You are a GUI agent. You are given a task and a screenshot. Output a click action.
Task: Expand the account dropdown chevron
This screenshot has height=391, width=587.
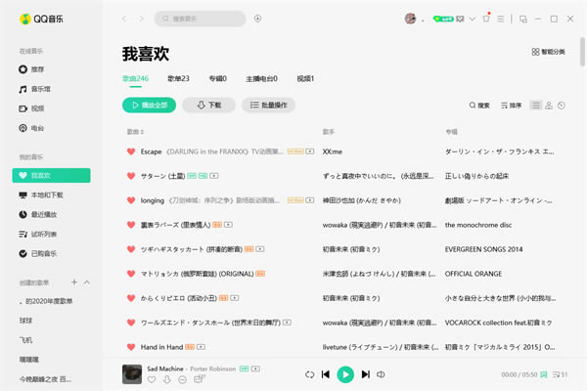473,19
